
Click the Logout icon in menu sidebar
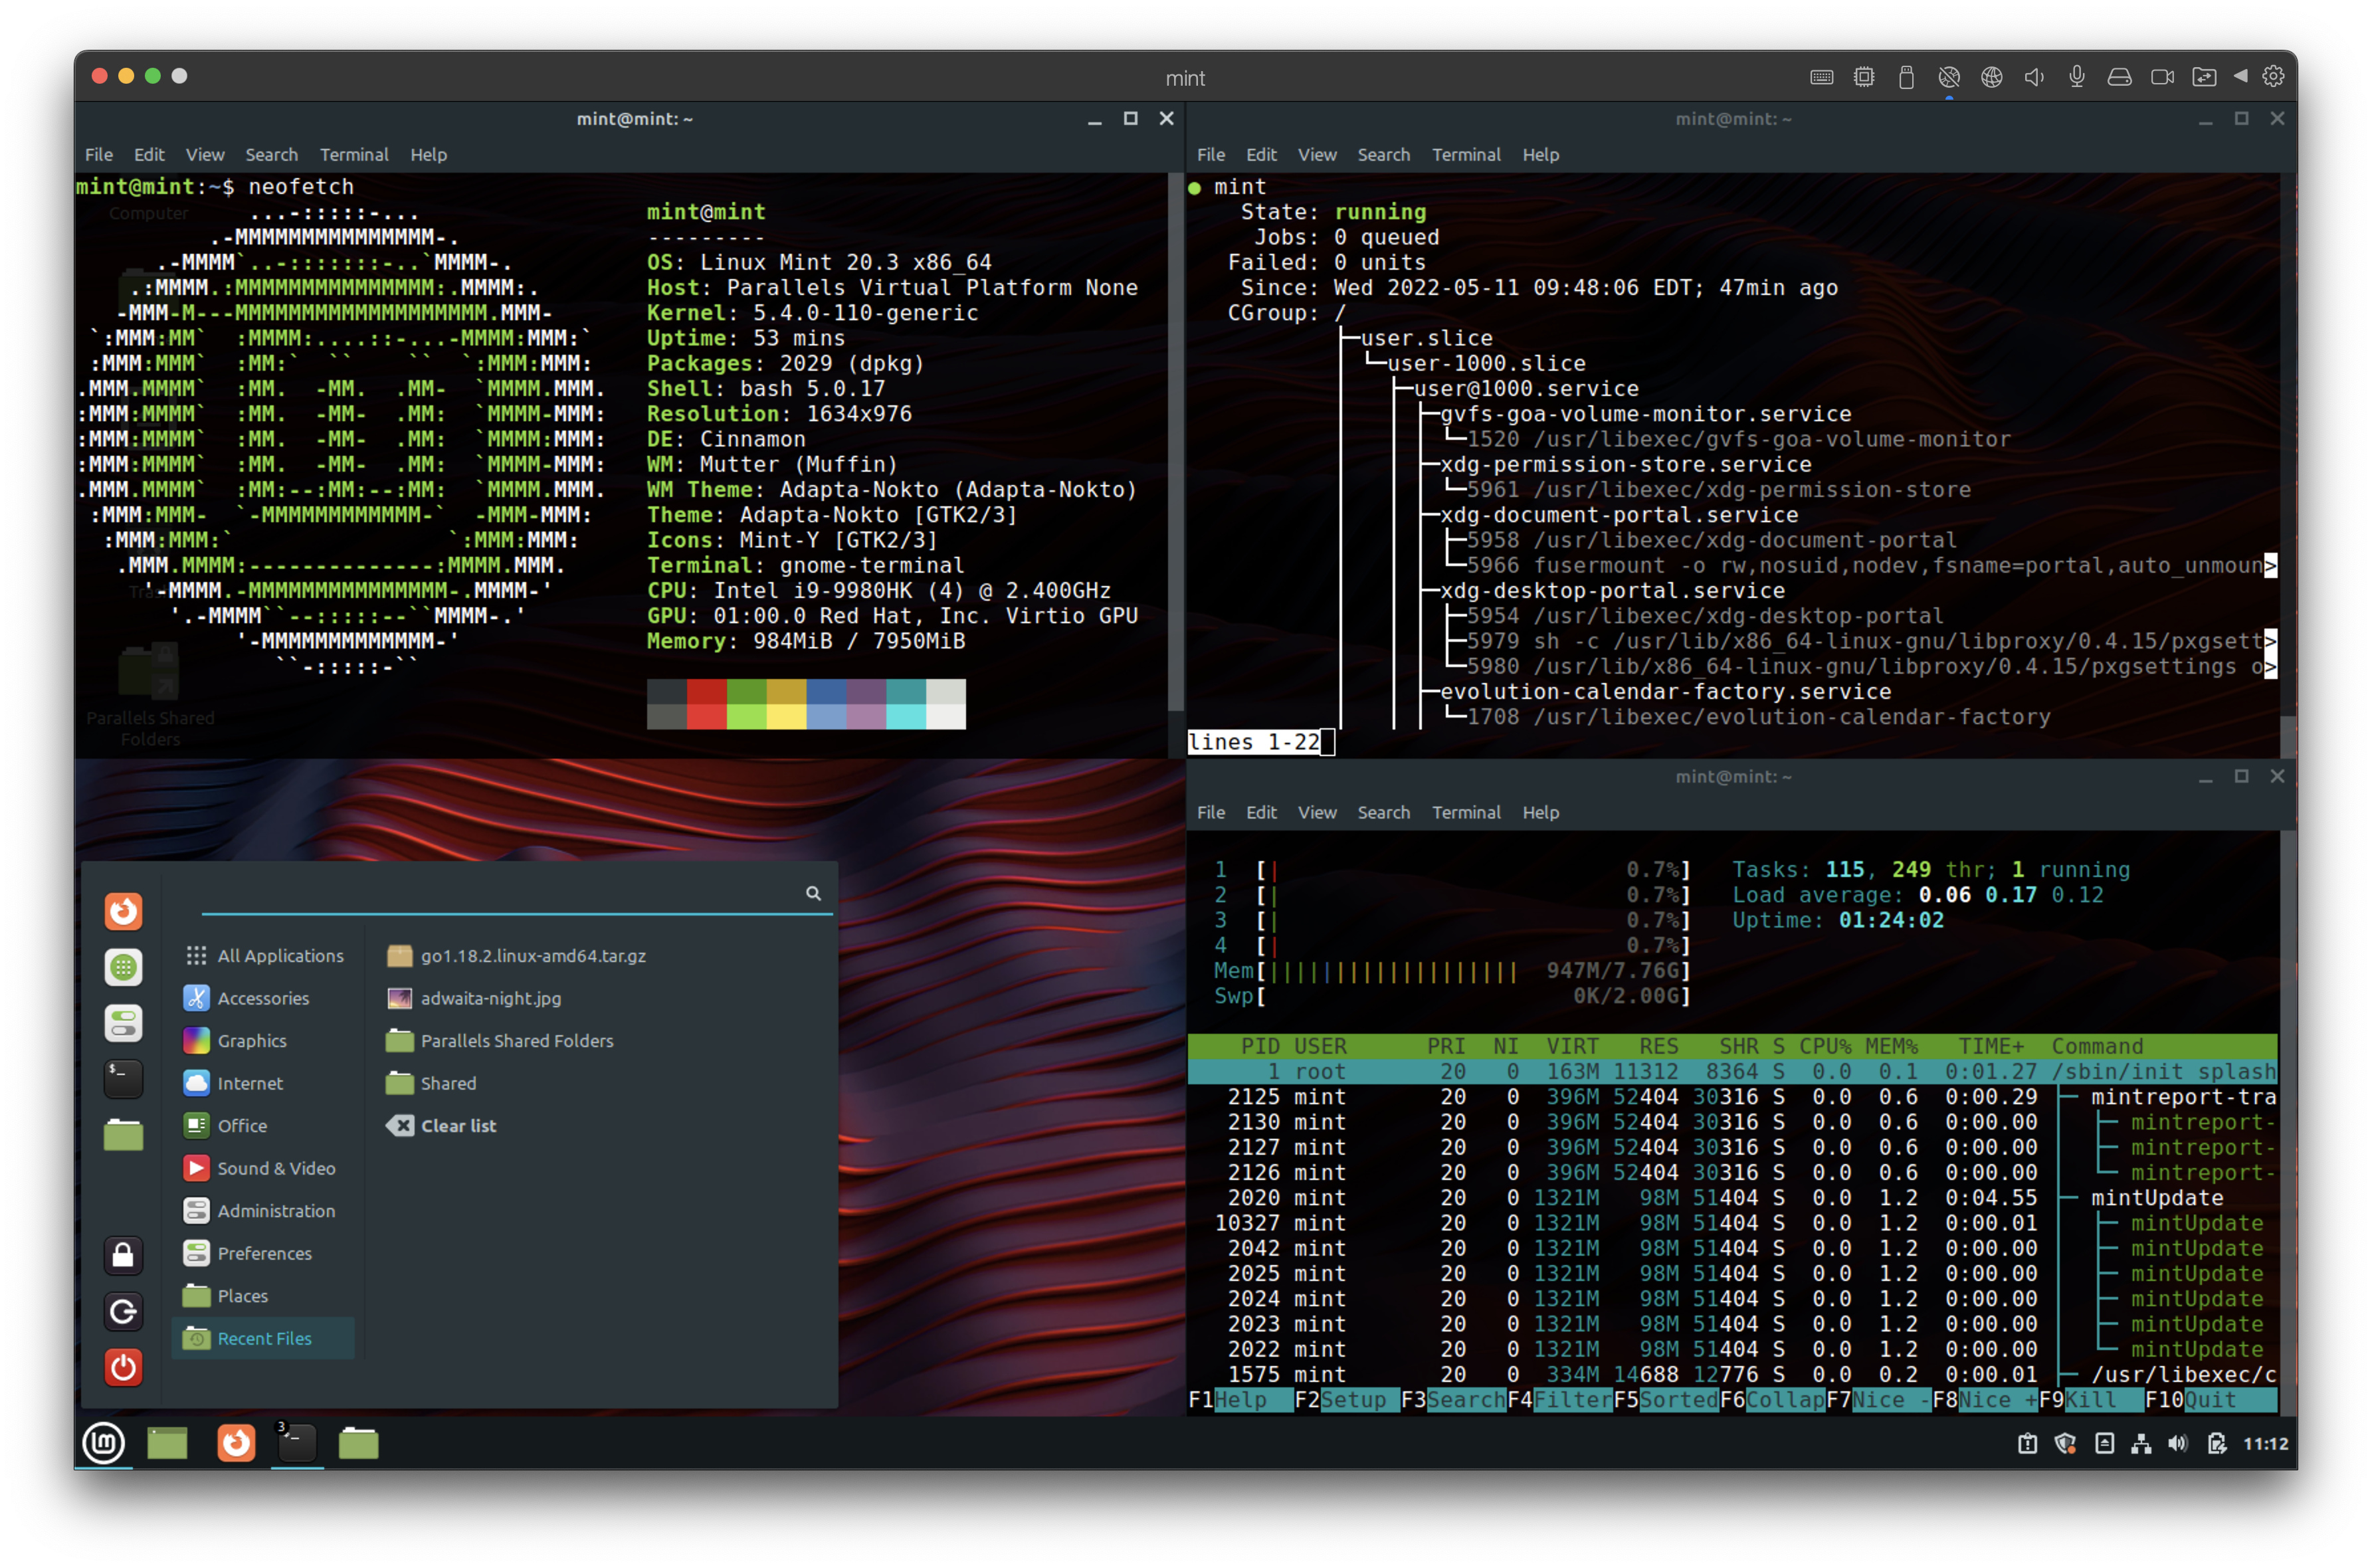click(x=124, y=1311)
